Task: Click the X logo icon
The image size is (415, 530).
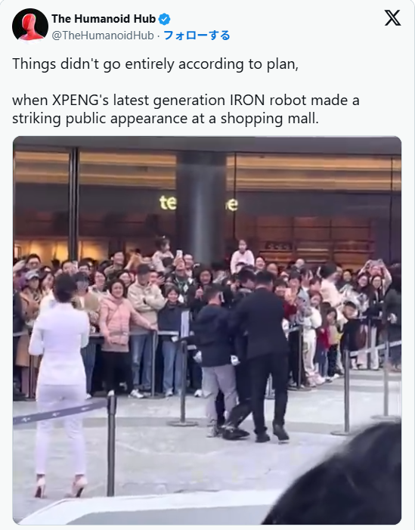Action: 392,18
